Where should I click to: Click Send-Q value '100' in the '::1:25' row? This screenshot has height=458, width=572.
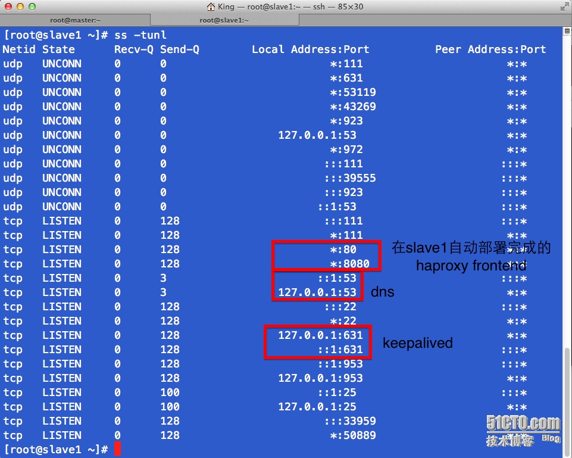[x=170, y=392]
